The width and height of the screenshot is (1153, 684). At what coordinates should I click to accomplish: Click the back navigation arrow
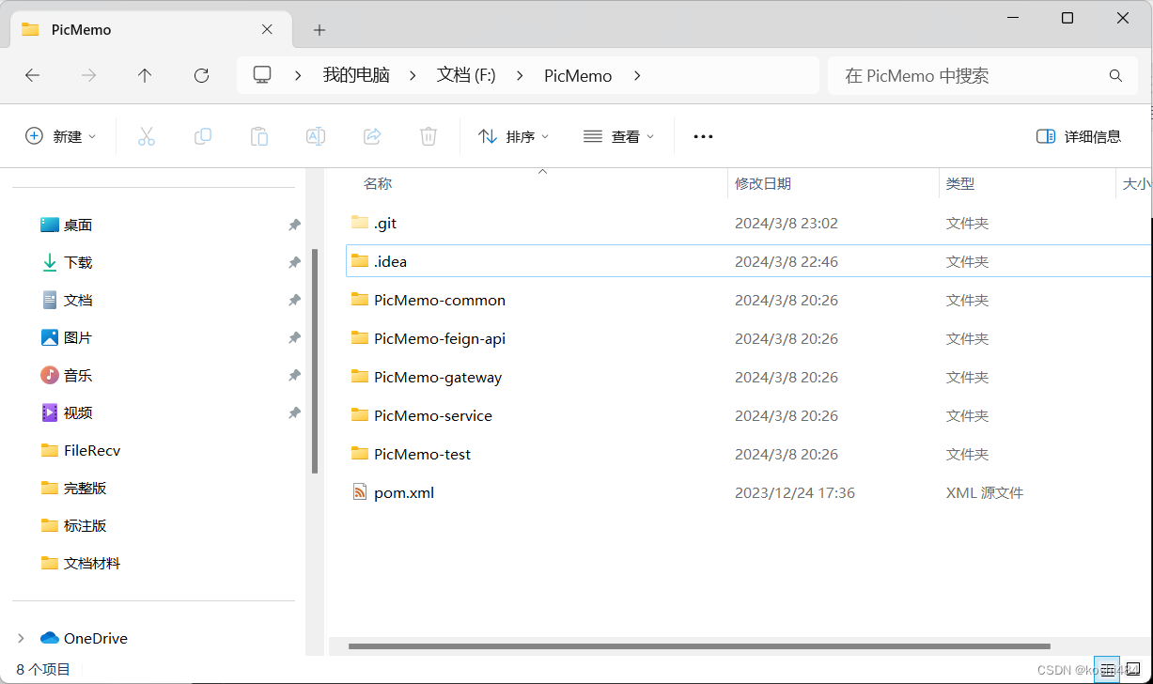(32, 75)
